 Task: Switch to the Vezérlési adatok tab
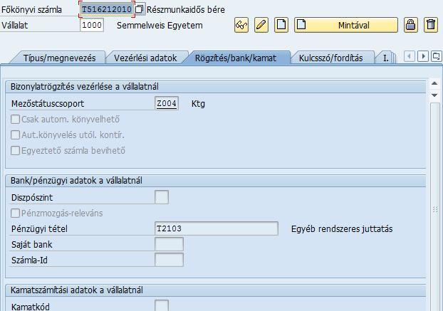[145, 58]
